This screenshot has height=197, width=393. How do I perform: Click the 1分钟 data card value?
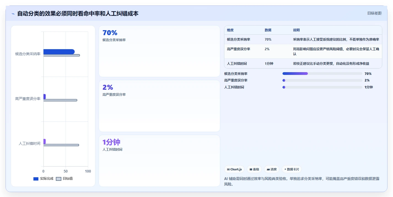pos(111,142)
